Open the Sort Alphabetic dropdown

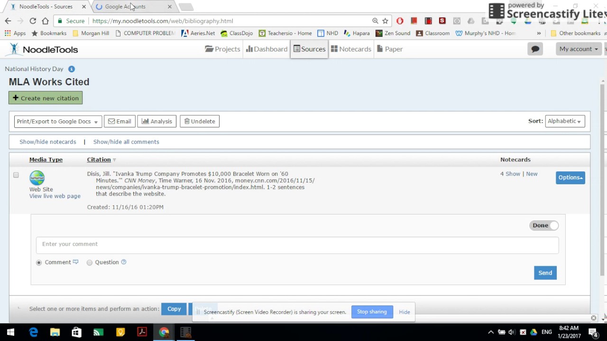pos(565,121)
